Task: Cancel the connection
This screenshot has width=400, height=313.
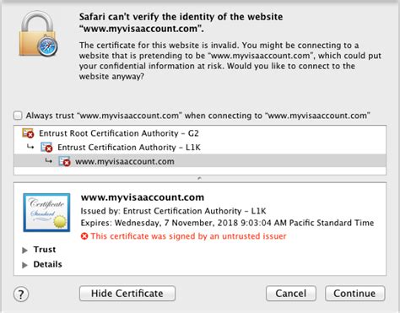Action: tap(291, 294)
